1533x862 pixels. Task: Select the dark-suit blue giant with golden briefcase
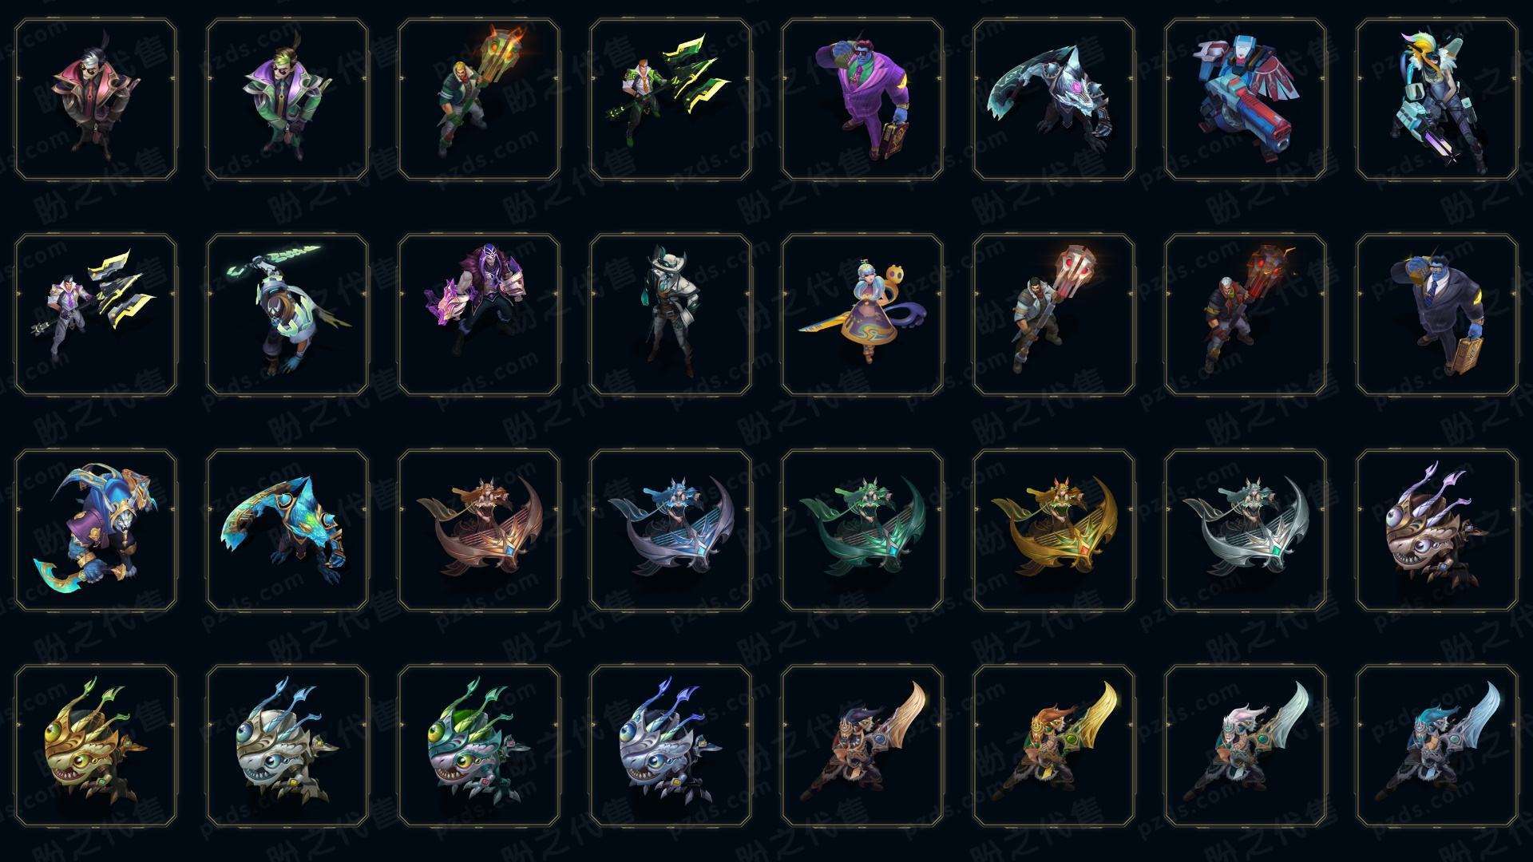coord(1437,314)
